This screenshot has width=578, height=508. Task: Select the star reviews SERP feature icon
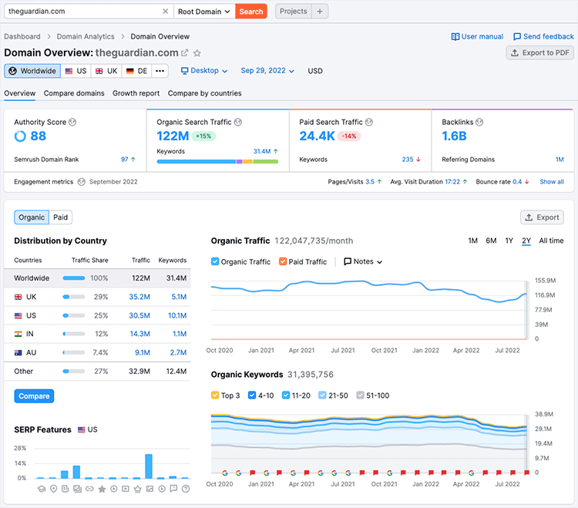pyautogui.click(x=102, y=489)
